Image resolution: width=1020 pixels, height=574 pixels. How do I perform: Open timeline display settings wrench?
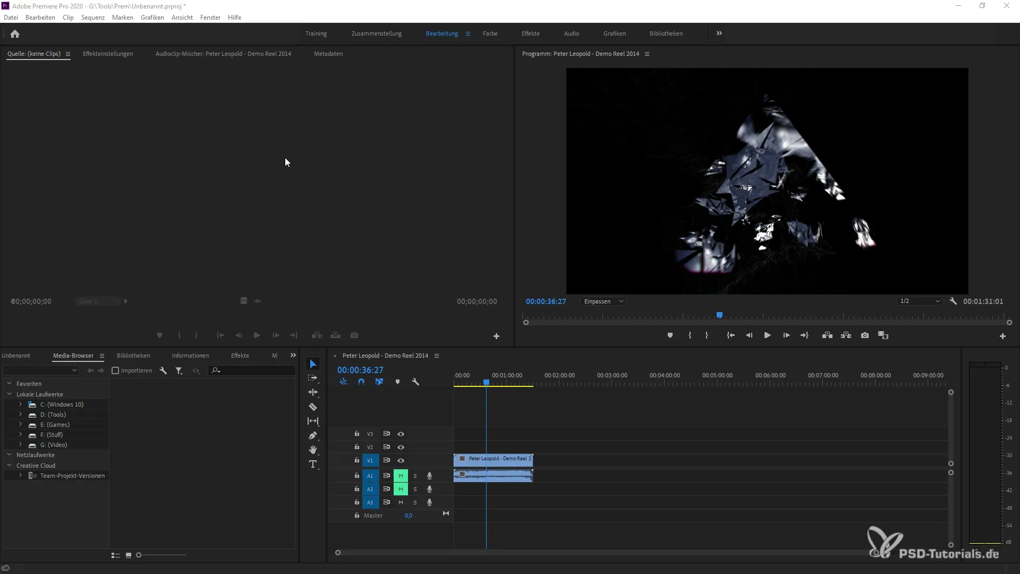pyautogui.click(x=415, y=382)
